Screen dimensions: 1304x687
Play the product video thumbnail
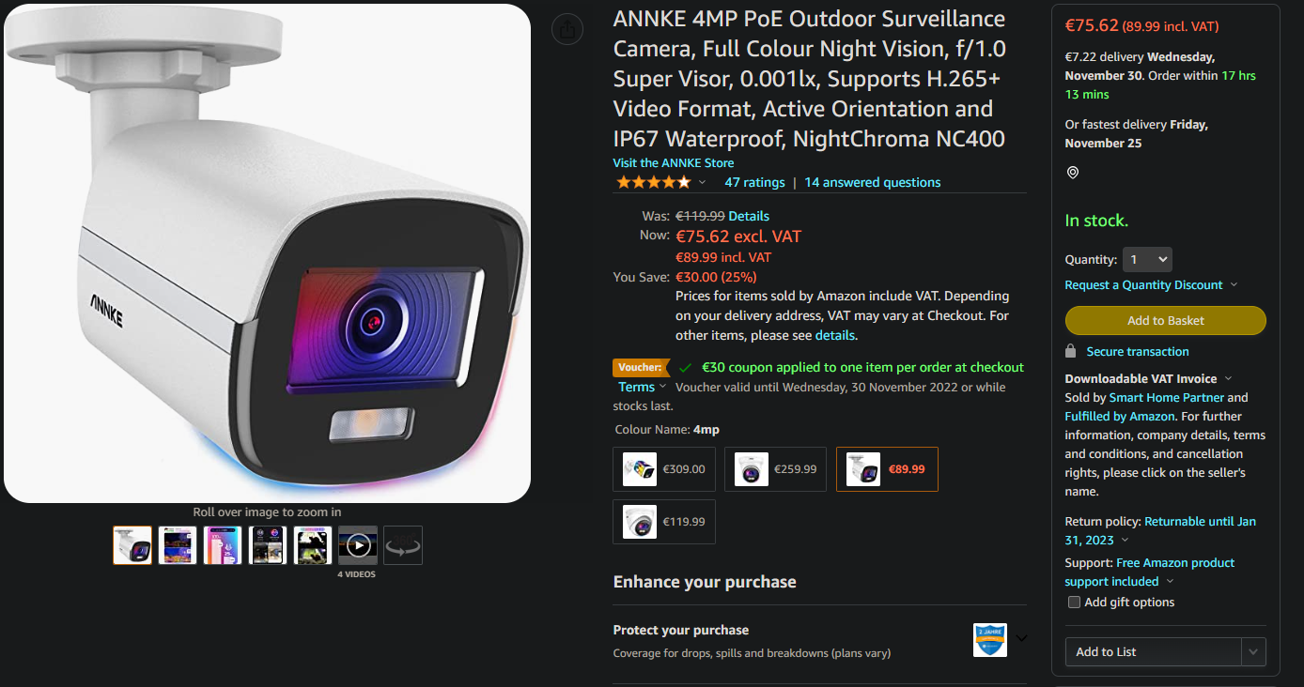(358, 545)
